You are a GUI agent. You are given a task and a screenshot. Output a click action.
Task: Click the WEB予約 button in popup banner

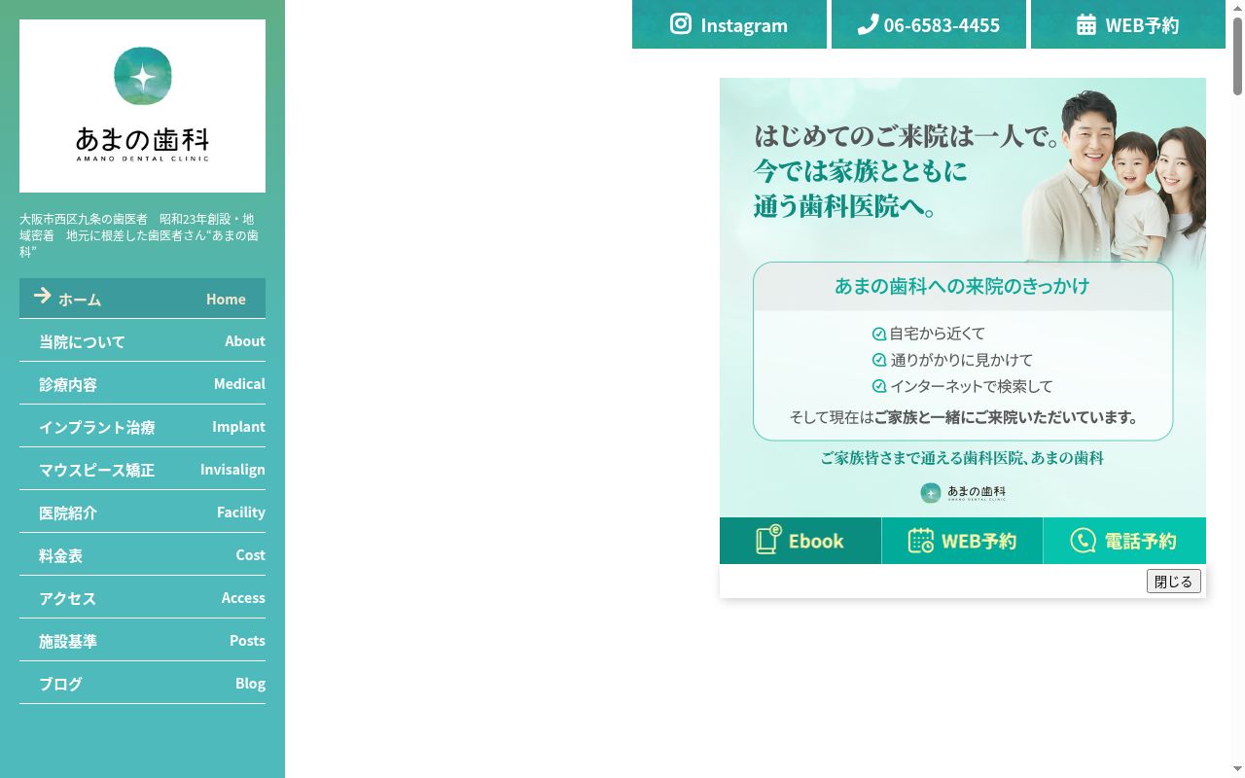click(962, 541)
